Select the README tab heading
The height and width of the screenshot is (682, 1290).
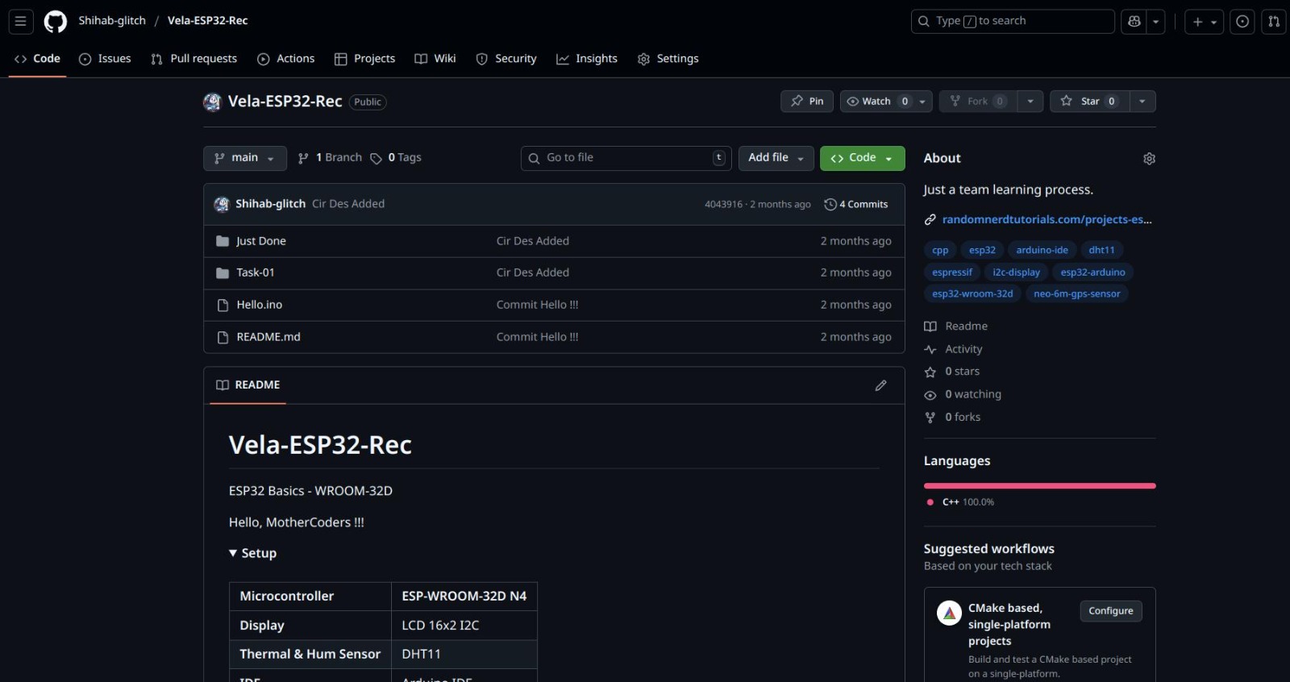pos(248,385)
